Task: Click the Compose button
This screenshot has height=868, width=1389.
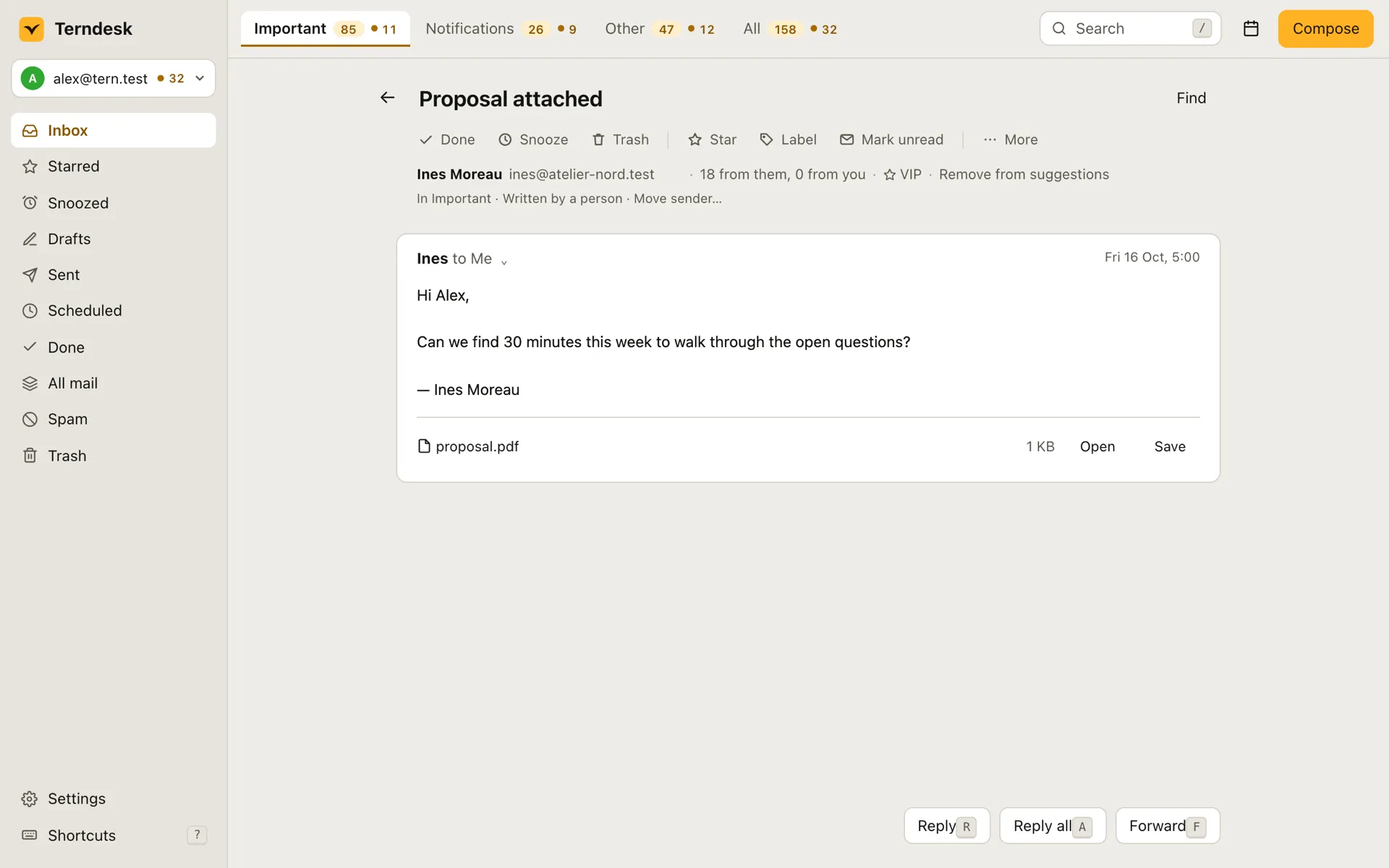Action: pos(1325,29)
